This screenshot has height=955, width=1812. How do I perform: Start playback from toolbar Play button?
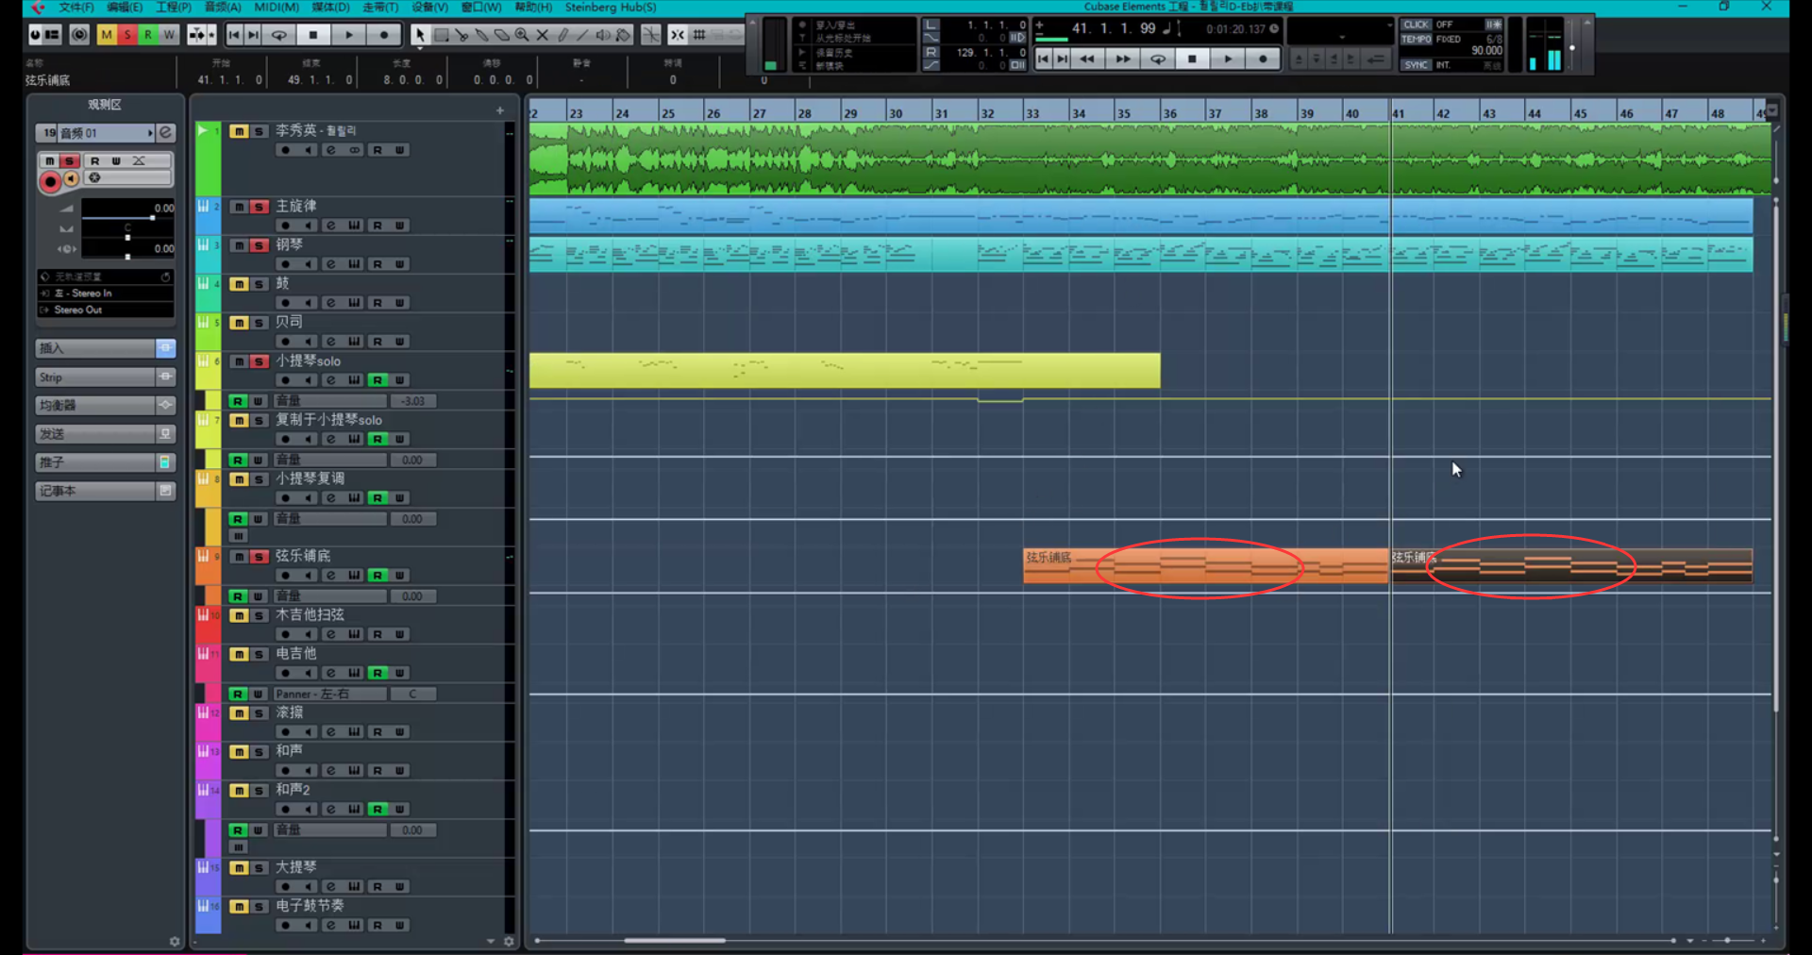coord(349,35)
